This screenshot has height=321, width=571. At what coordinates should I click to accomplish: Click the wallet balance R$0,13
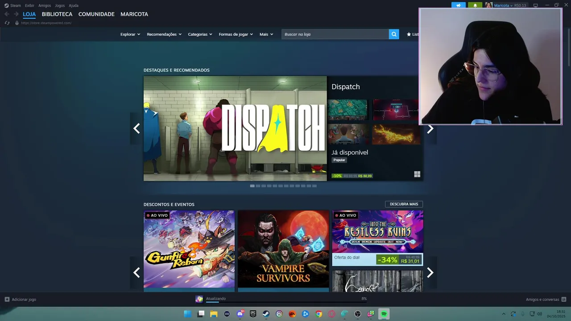(520, 5)
